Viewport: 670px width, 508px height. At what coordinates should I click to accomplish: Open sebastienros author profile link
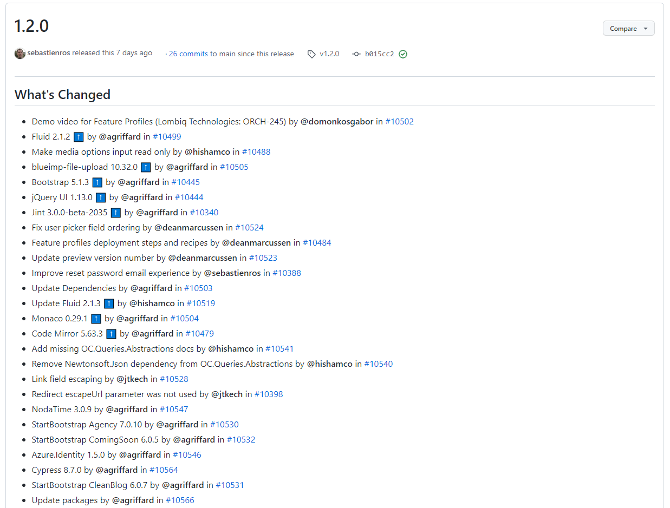[49, 53]
